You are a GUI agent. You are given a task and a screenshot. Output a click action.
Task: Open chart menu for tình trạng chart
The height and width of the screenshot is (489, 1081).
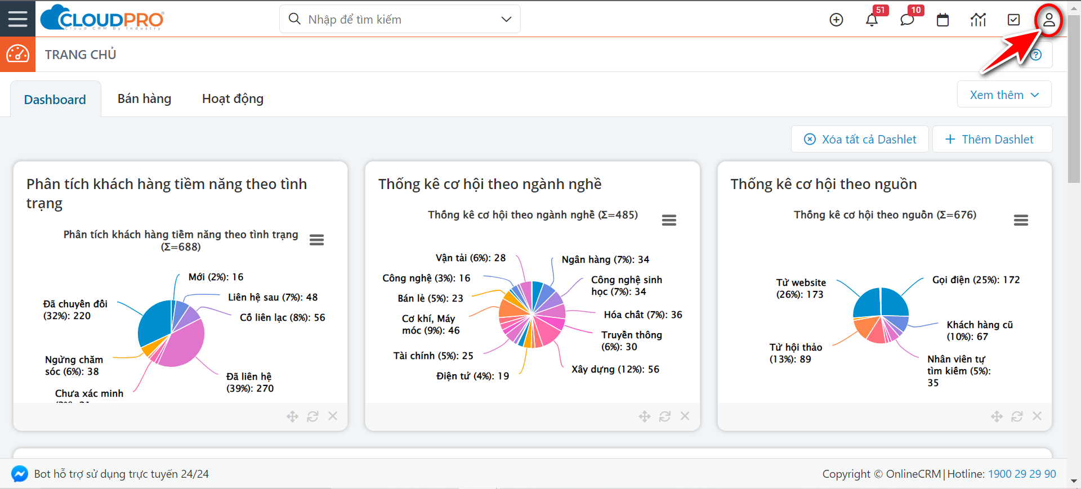[316, 240]
